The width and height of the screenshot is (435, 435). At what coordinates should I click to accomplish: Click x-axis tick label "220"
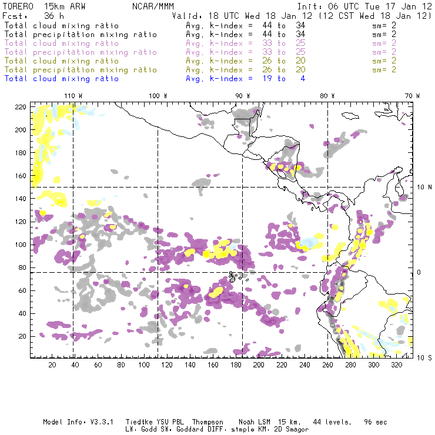click(282, 365)
